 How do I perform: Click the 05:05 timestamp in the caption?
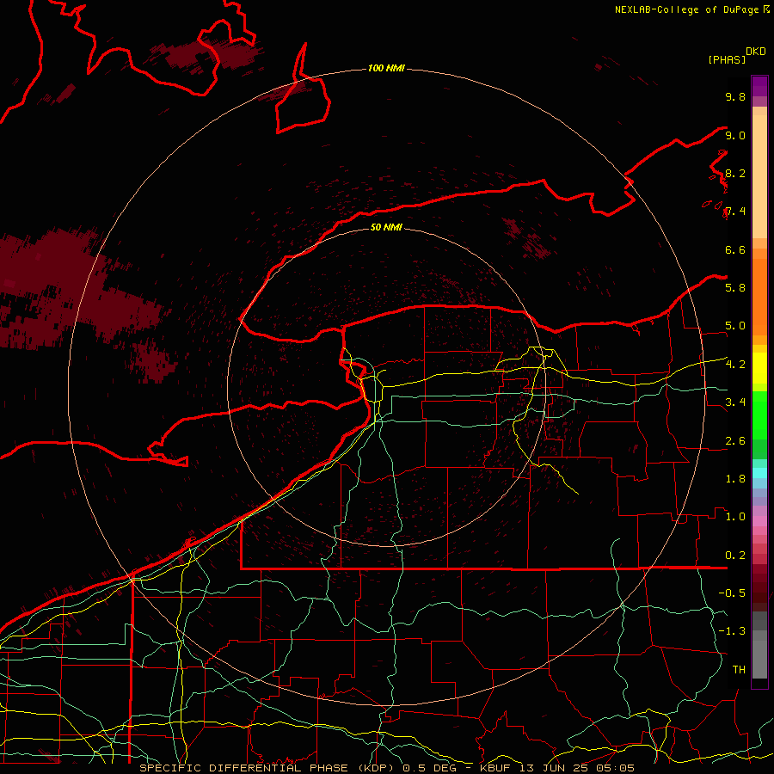pos(615,768)
